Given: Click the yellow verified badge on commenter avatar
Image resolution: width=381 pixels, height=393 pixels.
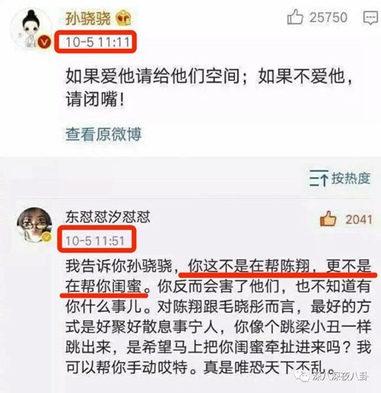Looking at the screenshot, I should 46,237.
